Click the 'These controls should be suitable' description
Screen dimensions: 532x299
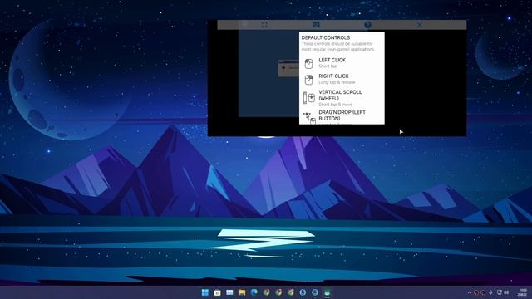pyautogui.click(x=338, y=47)
